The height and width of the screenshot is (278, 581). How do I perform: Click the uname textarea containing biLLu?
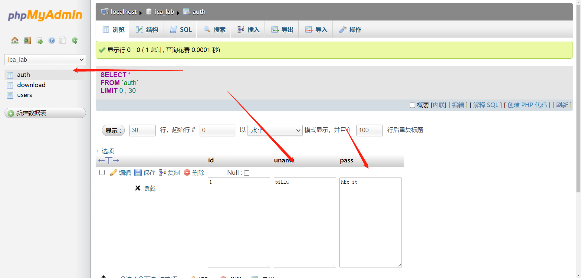(x=305, y=222)
